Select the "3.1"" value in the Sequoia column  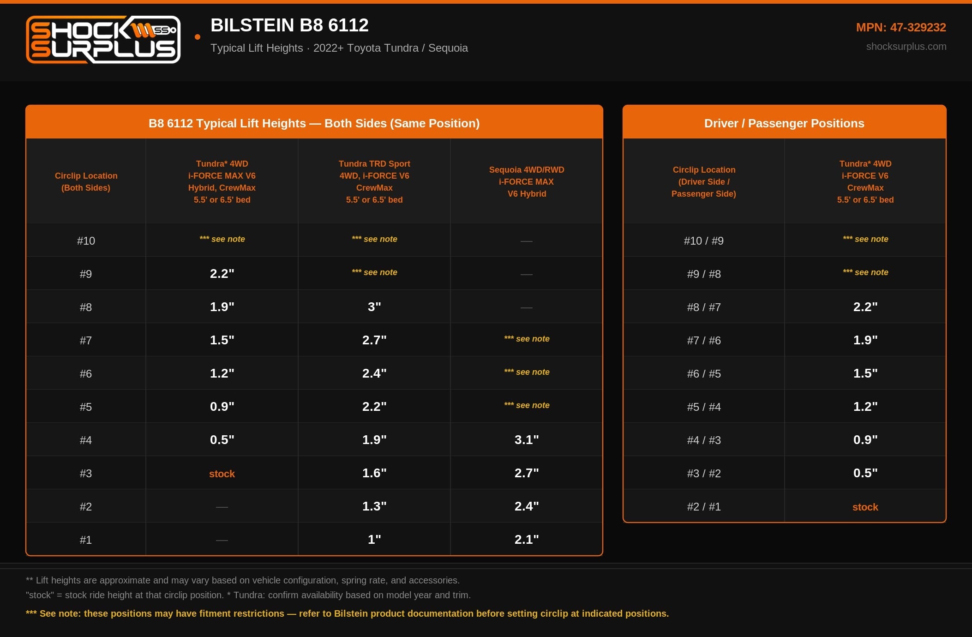(x=527, y=440)
